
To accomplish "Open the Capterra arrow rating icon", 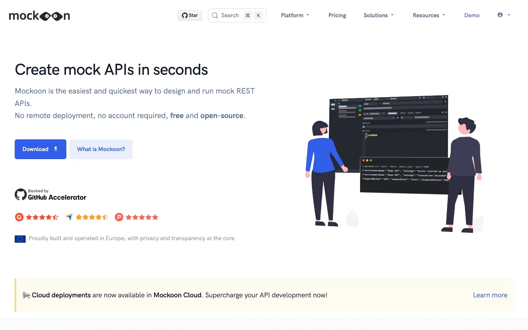I will tap(69, 217).
